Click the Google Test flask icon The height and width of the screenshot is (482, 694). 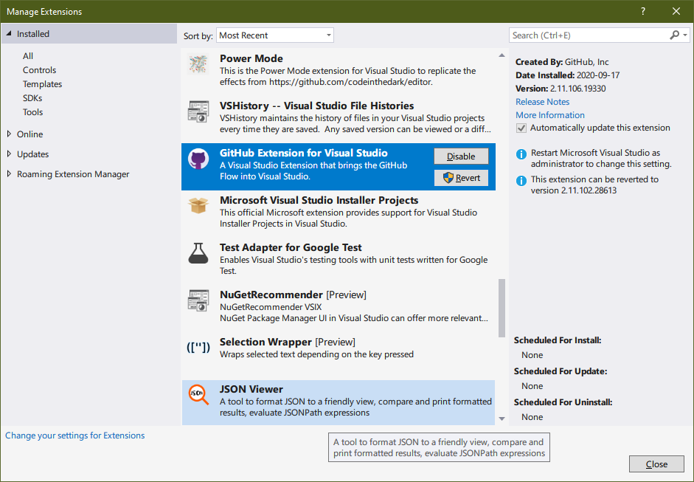198,253
